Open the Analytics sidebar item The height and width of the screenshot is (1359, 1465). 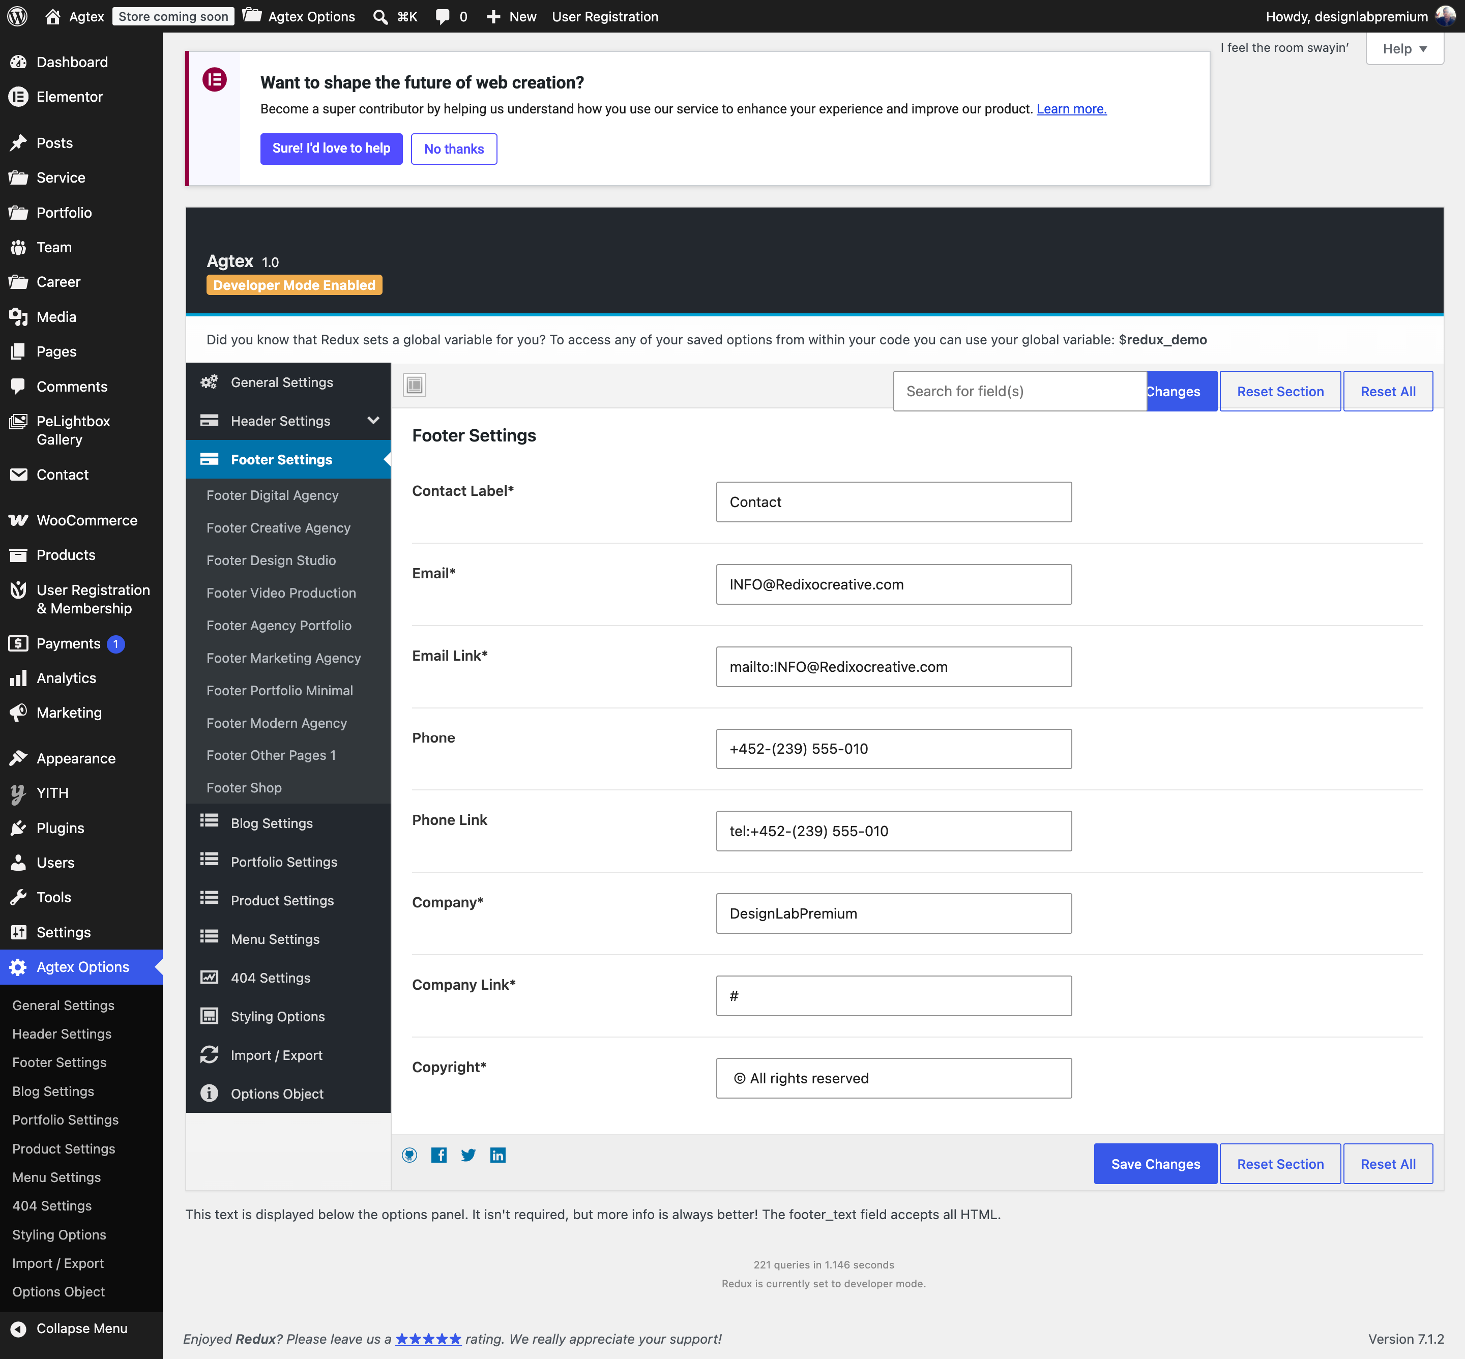click(81, 678)
